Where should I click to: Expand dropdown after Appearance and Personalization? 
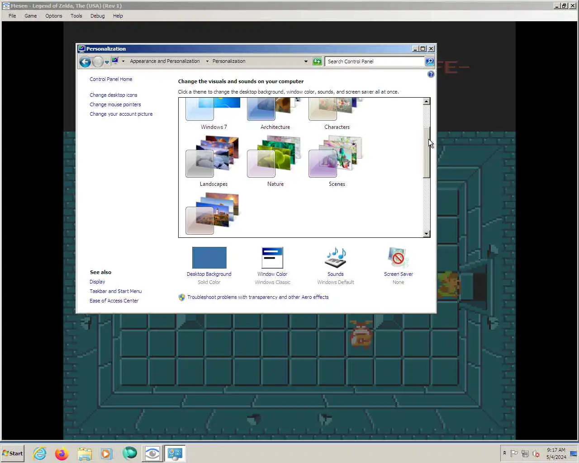coord(207,61)
